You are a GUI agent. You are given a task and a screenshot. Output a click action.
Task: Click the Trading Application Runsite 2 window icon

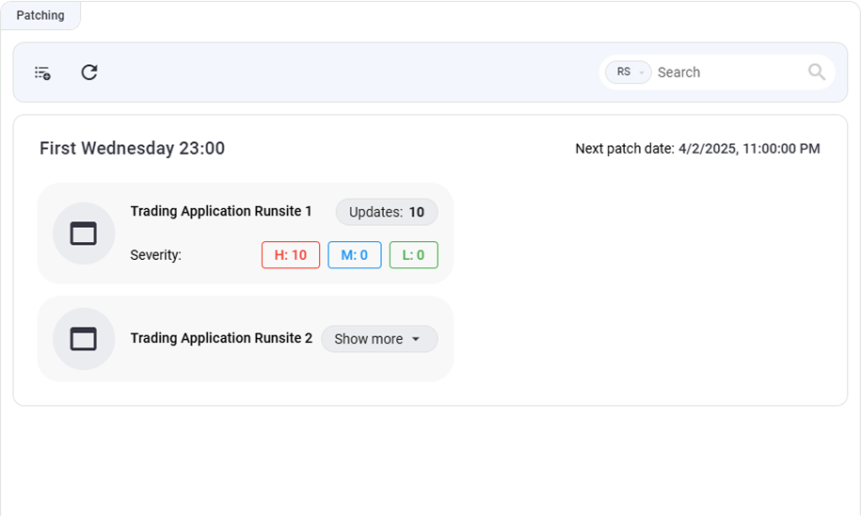[x=84, y=338]
